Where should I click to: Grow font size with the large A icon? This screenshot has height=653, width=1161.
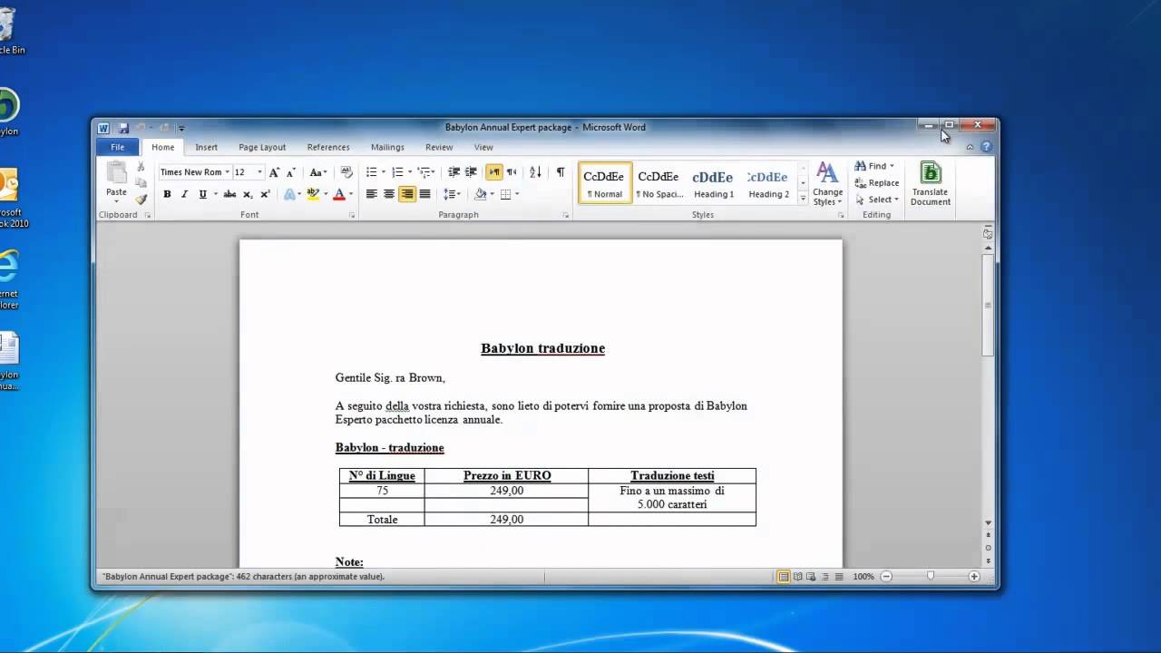[274, 172]
